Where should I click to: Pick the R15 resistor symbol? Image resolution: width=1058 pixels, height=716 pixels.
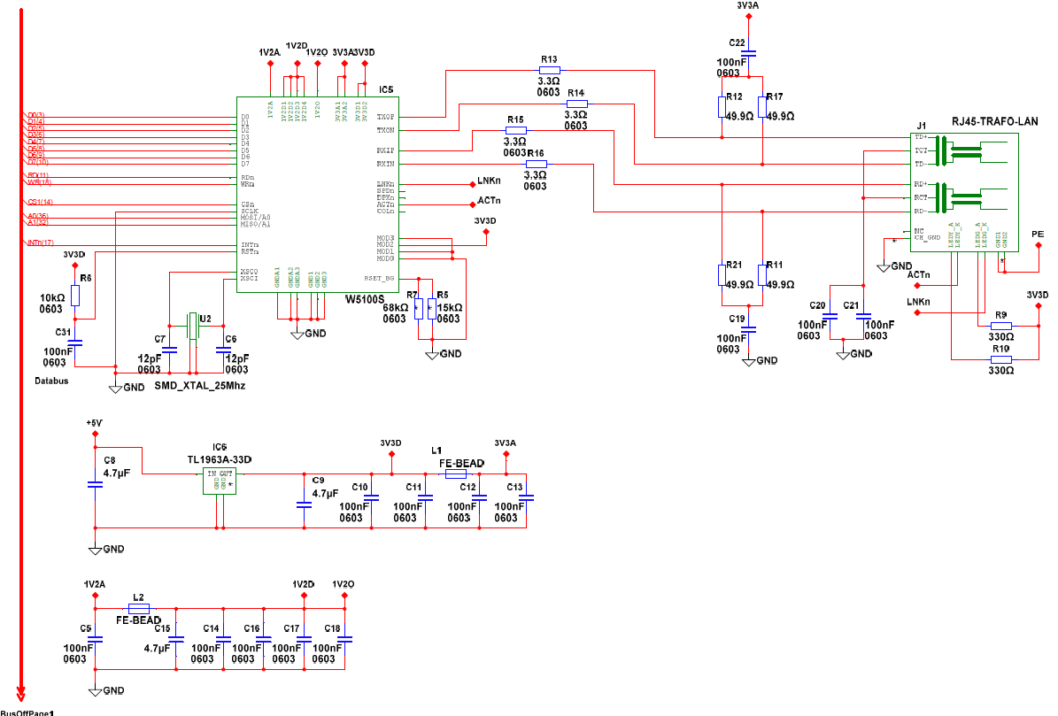pyautogui.click(x=516, y=131)
